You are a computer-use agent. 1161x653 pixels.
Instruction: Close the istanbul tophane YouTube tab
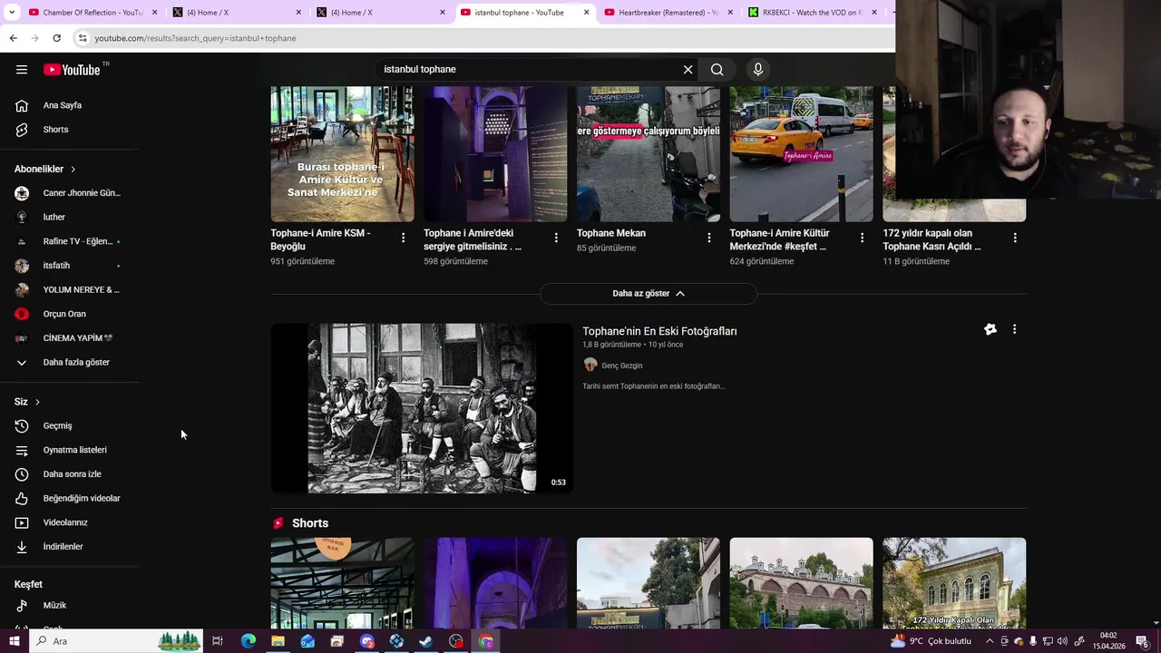pyautogui.click(x=587, y=13)
